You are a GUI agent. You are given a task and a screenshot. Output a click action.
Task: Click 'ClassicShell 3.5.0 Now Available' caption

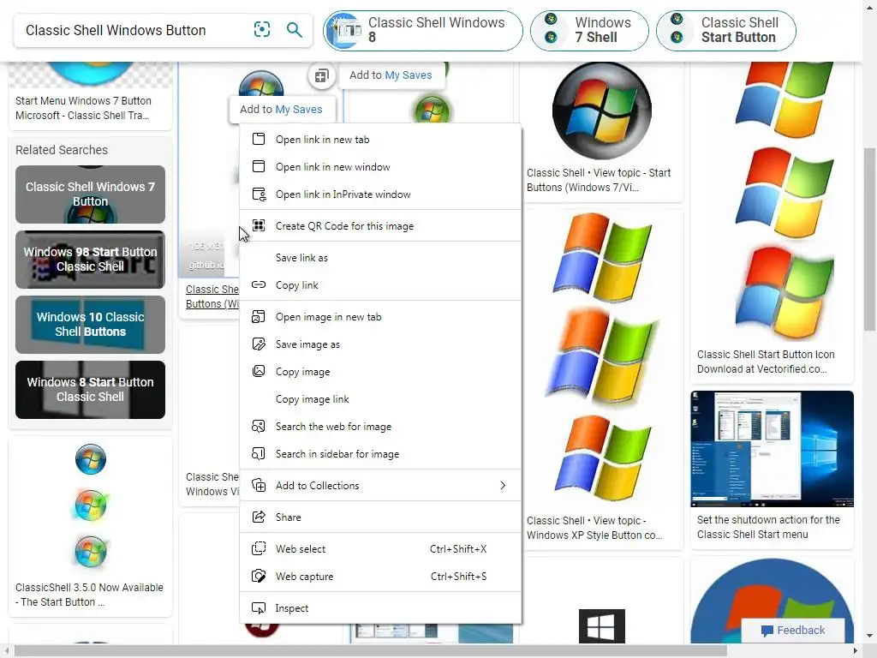click(89, 595)
